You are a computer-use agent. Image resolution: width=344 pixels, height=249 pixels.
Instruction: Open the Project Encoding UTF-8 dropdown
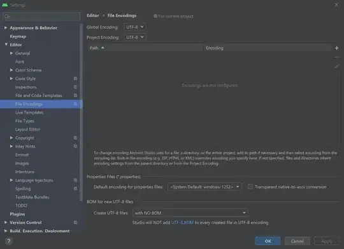point(135,38)
